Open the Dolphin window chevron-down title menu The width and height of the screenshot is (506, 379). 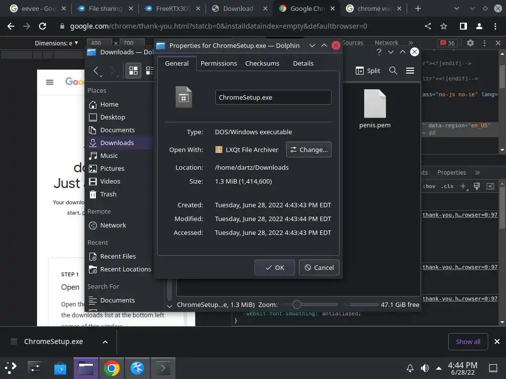point(391,52)
